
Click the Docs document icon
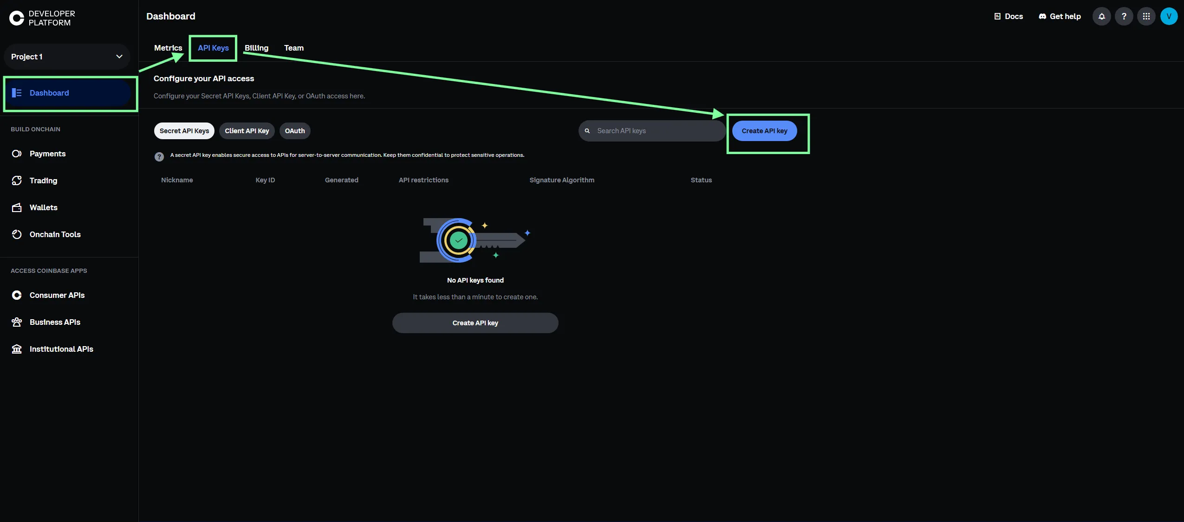point(997,16)
